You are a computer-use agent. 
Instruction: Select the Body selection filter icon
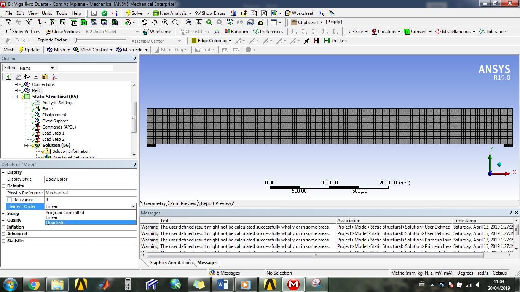pyautogui.click(x=84, y=22)
